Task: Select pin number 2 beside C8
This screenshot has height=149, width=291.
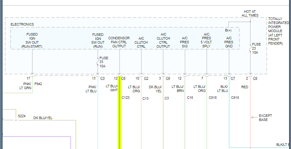Action: (x=247, y=79)
